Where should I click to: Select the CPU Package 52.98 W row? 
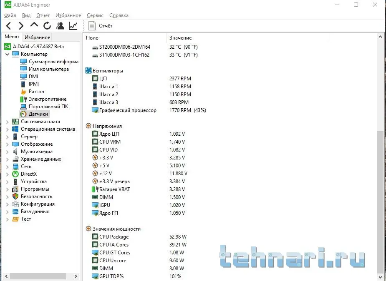(139, 237)
